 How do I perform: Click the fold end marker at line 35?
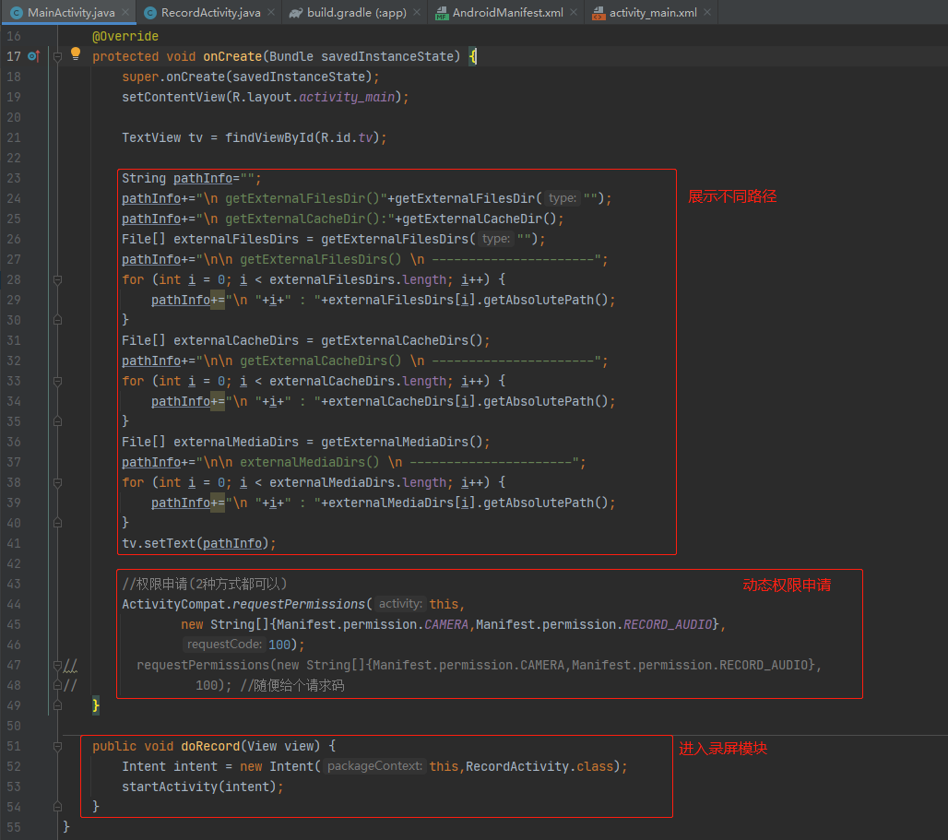point(57,421)
